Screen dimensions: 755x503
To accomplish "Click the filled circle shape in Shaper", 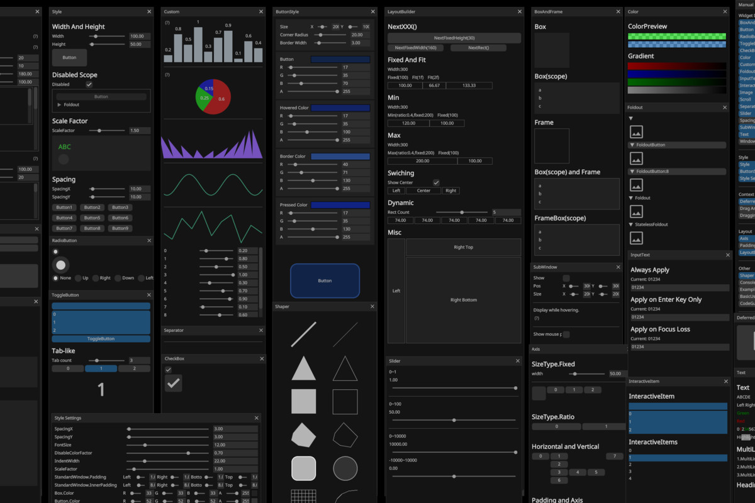I will pos(345,468).
